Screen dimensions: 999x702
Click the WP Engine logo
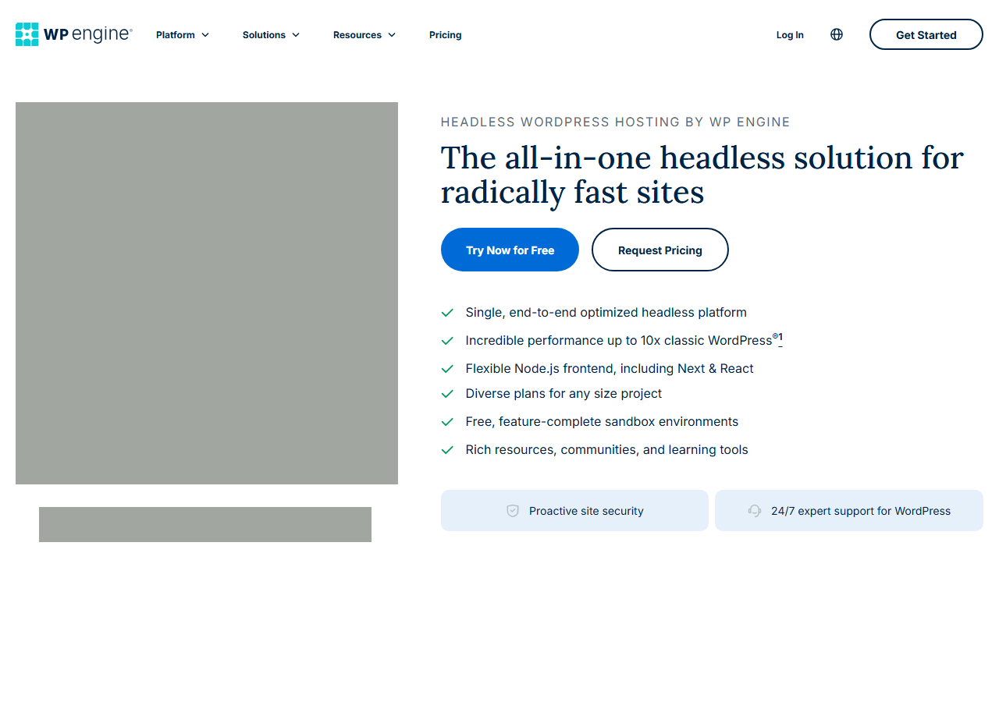click(74, 34)
